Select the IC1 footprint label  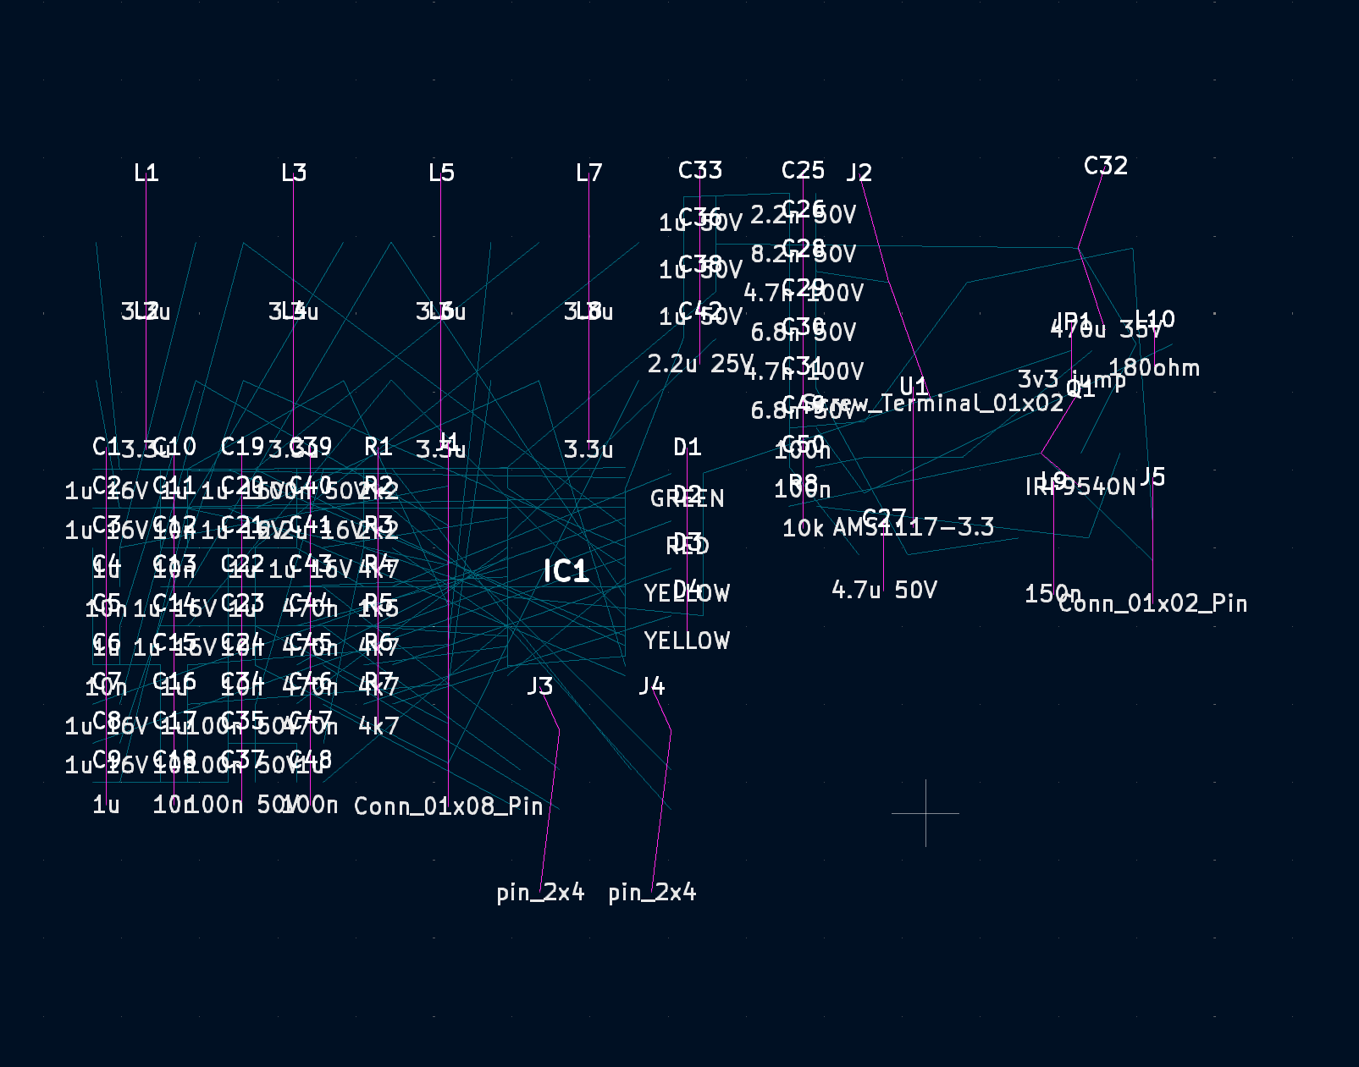coord(566,571)
